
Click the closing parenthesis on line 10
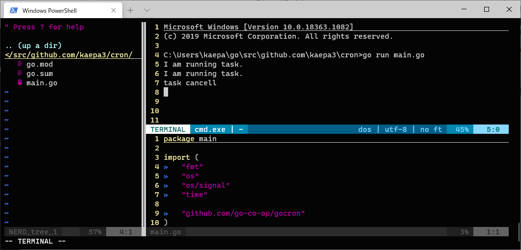pos(166,223)
